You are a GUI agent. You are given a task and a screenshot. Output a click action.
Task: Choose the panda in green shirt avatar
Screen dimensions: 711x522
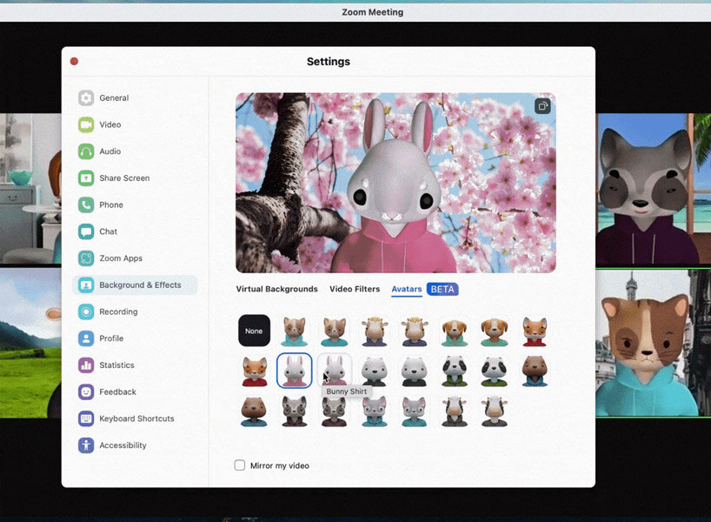tap(495, 371)
